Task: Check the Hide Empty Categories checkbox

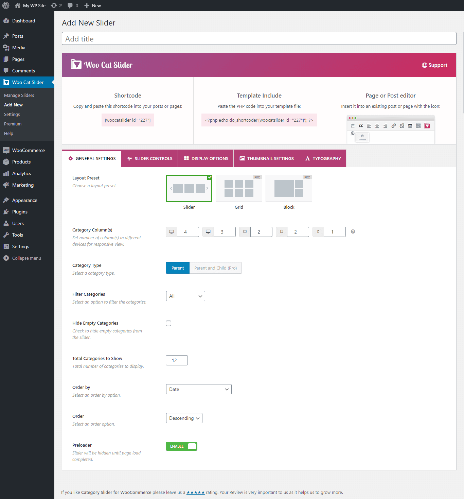Action: click(x=168, y=323)
